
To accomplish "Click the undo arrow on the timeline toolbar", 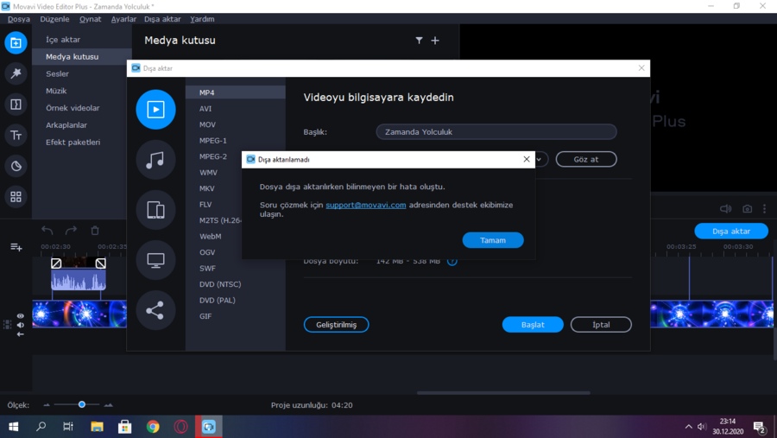I will point(47,230).
